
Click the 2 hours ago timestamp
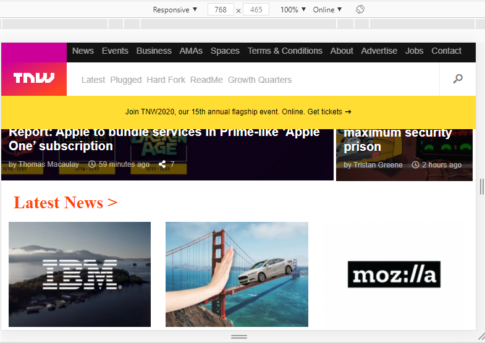point(442,165)
